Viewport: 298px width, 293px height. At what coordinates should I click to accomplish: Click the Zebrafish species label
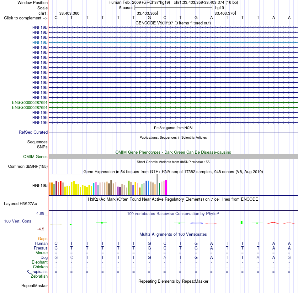[x=39, y=276]
